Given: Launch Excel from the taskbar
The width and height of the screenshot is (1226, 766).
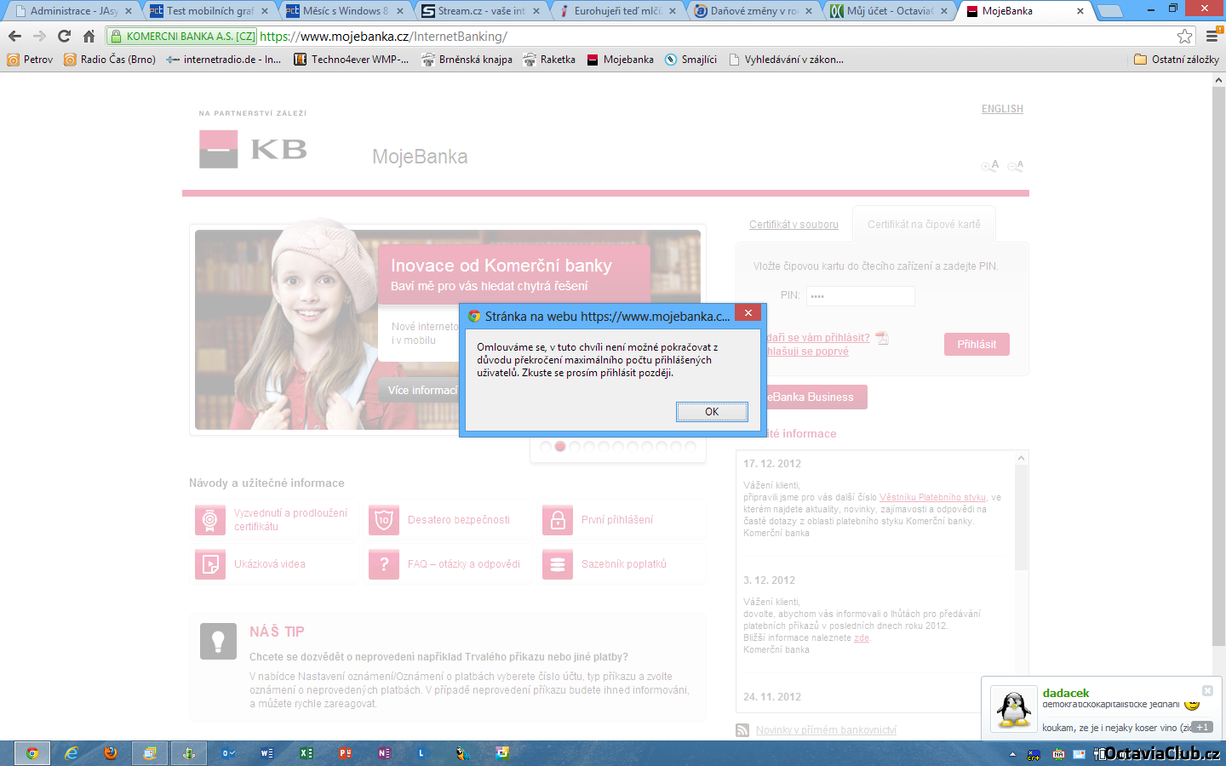Looking at the screenshot, I should click(x=306, y=753).
